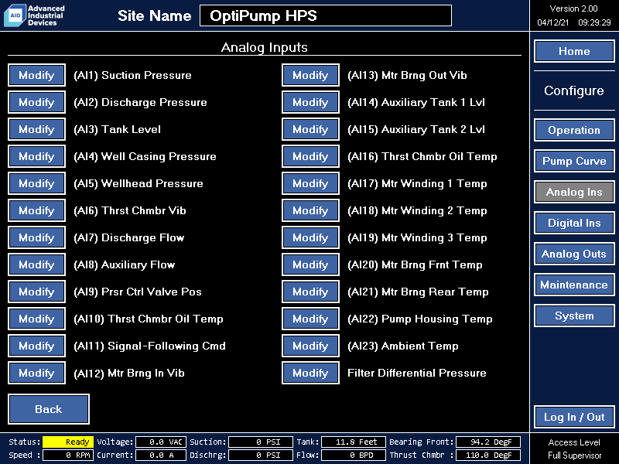The height and width of the screenshot is (464, 619).
Task: Modify AI6 Thrst Chmbr Vib
Action: tap(36, 210)
